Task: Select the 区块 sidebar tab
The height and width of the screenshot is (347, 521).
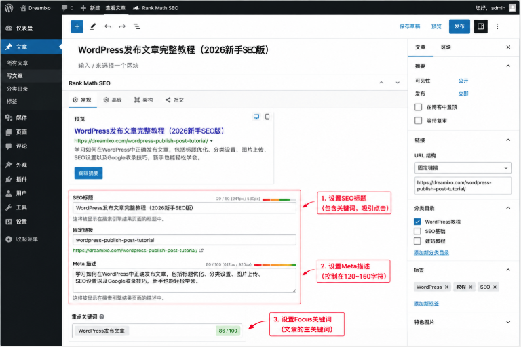Action: 446,47
